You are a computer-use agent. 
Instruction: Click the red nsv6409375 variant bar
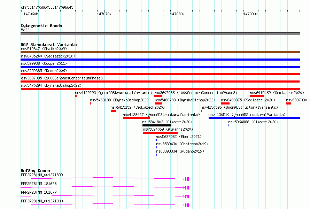point(225,103)
